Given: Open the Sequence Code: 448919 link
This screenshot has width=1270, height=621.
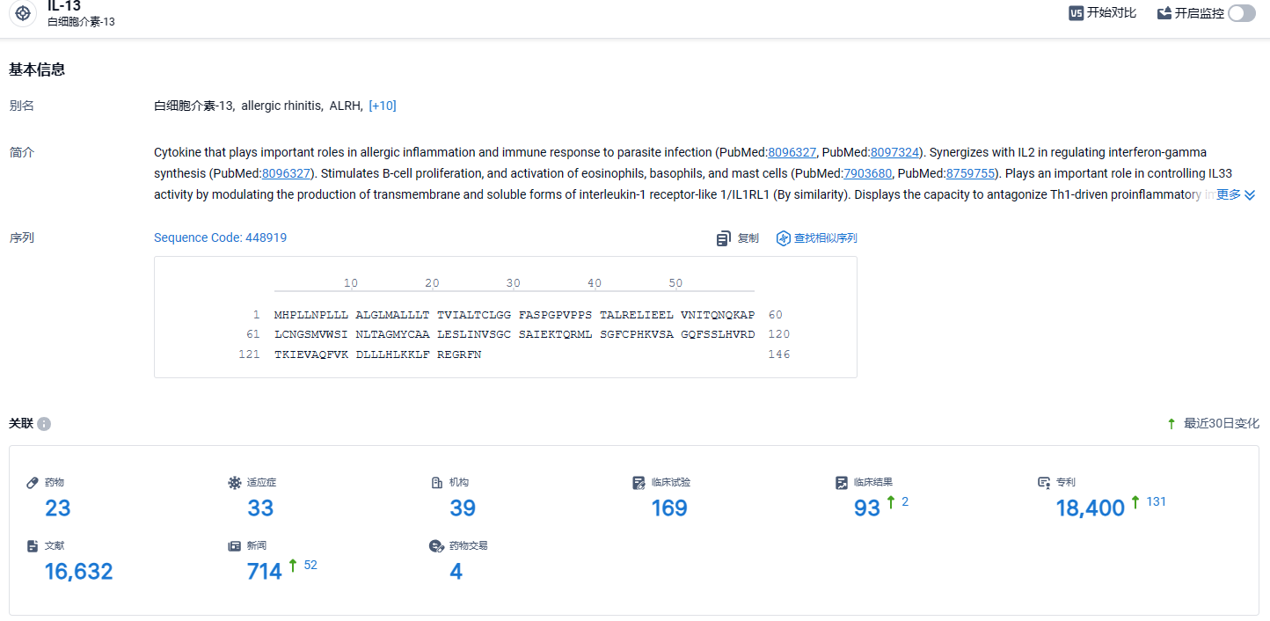Looking at the screenshot, I should coord(220,237).
